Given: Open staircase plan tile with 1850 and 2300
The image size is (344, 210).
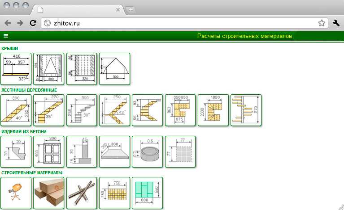Looking at the screenshot, I should 213,110.
